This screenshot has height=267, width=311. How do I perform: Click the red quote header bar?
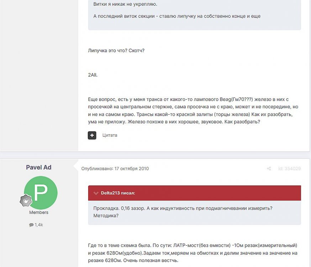(x=214, y=193)
